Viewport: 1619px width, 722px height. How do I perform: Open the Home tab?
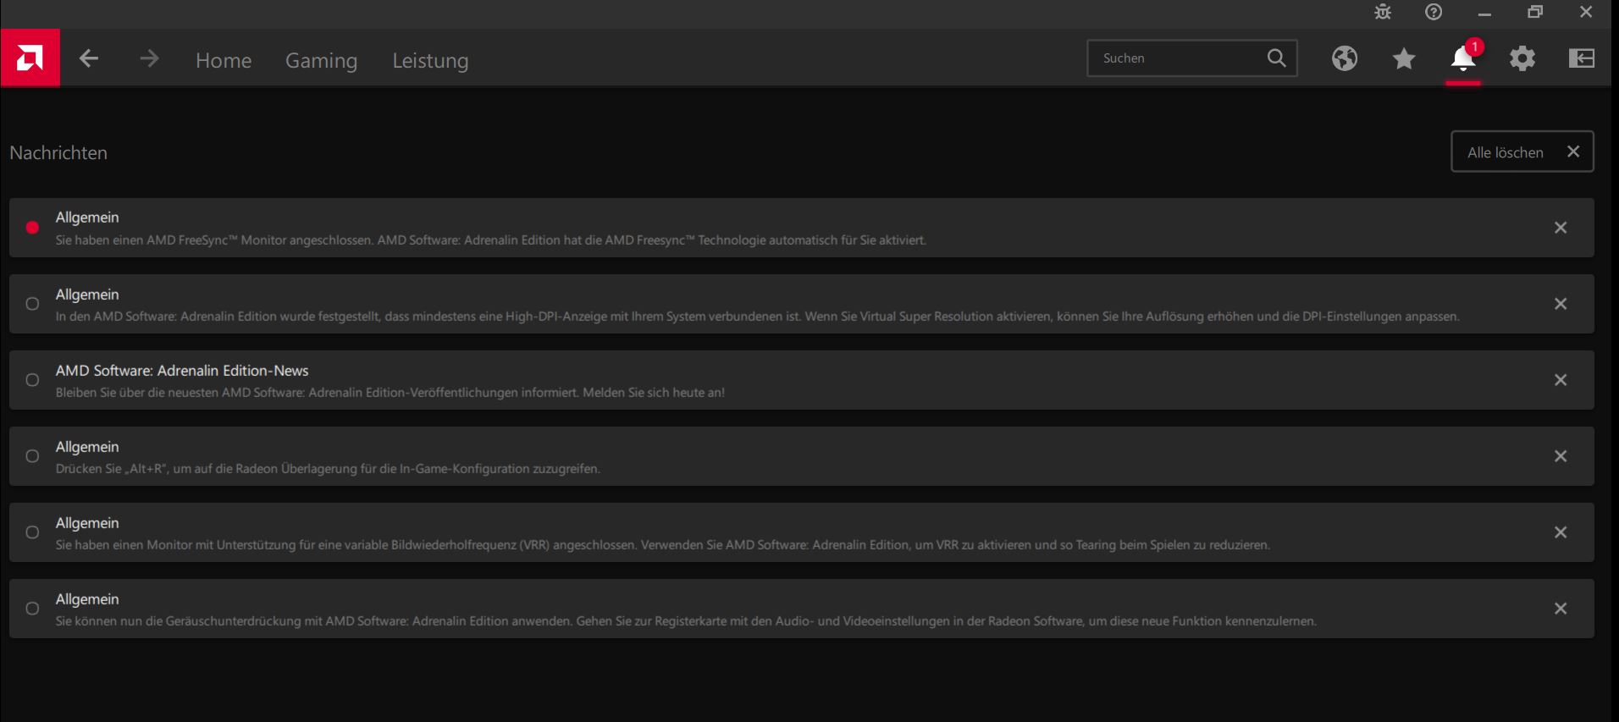224,60
